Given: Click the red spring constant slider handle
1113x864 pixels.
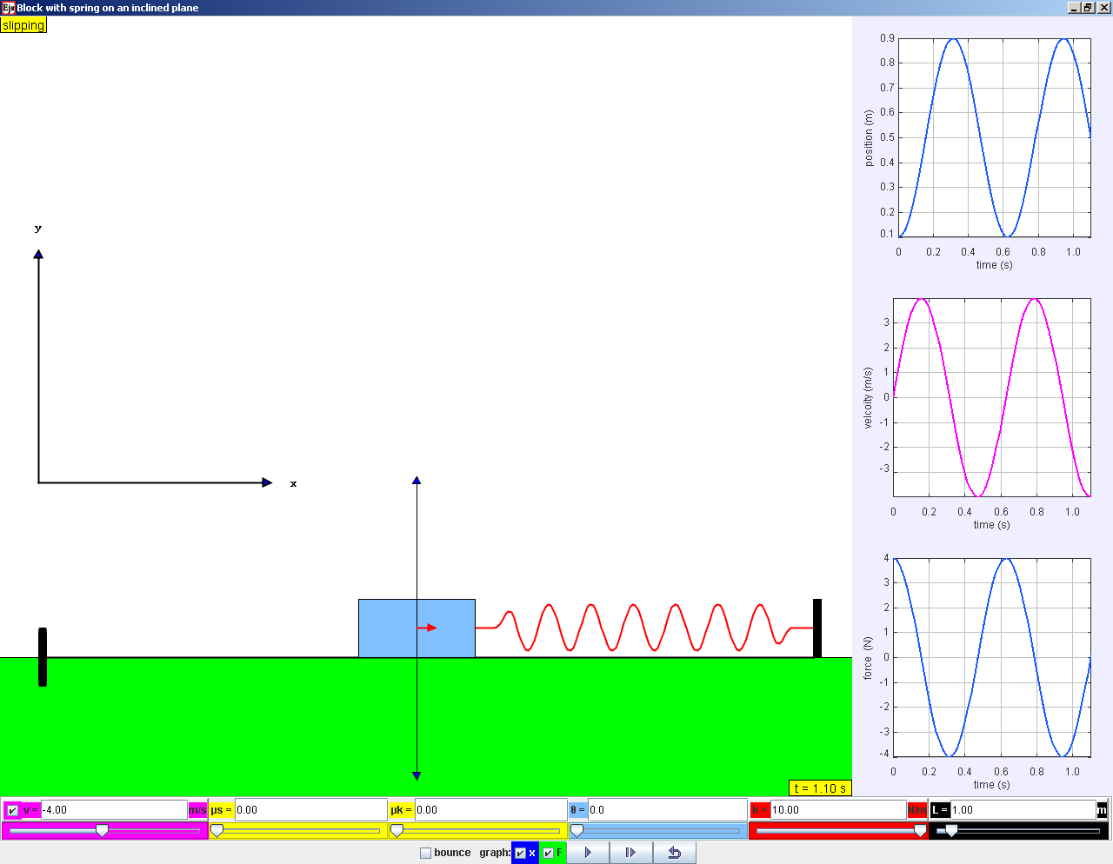Looking at the screenshot, I should coord(920,831).
